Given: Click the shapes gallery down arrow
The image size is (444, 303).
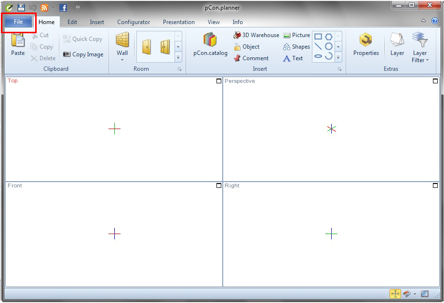Looking at the screenshot, I should pos(338,47).
